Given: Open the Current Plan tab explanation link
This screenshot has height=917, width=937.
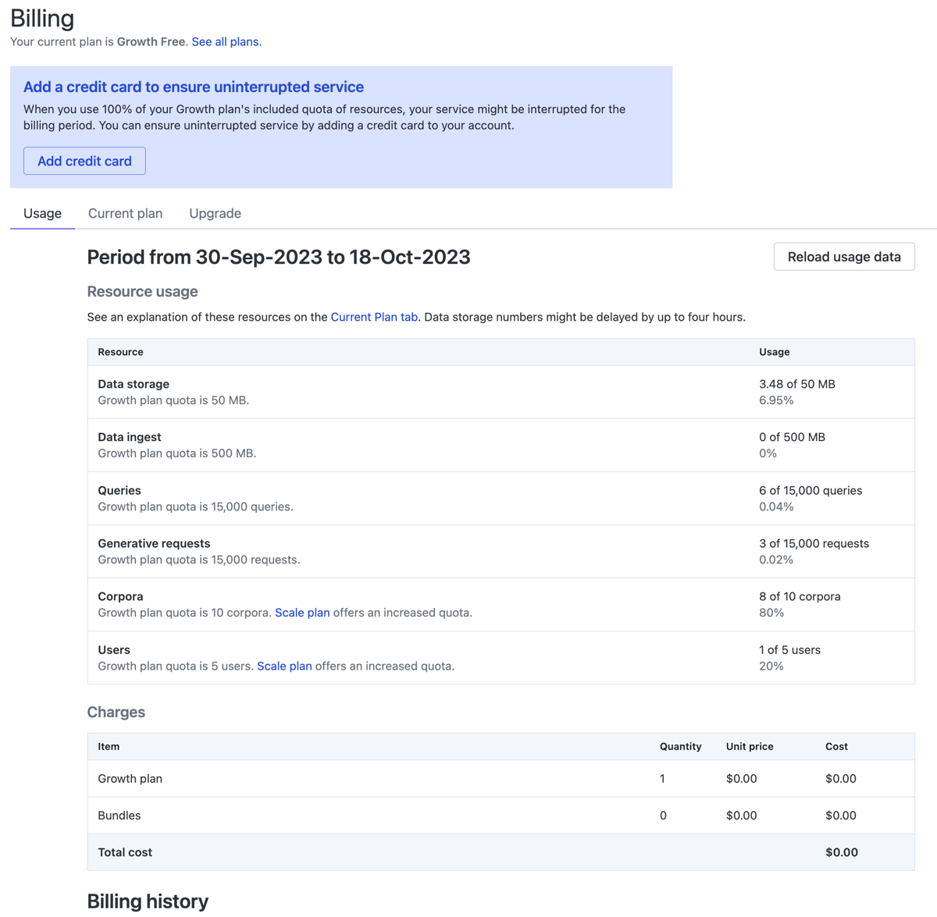Looking at the screenshot, I should tap(374, 317).
